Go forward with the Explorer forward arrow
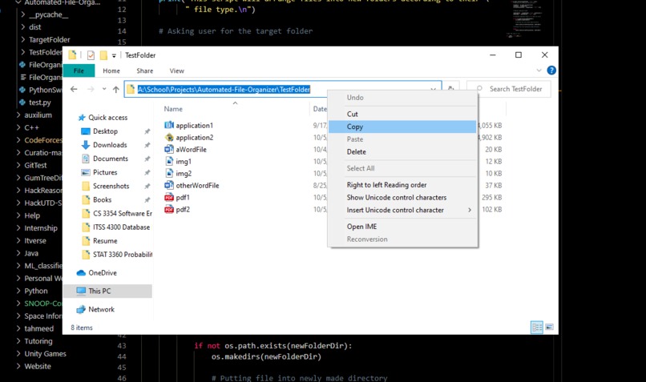646x382 pixels. [91, 90]
